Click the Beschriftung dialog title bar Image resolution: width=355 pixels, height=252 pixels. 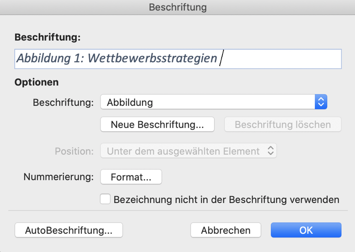pos(177,7)
